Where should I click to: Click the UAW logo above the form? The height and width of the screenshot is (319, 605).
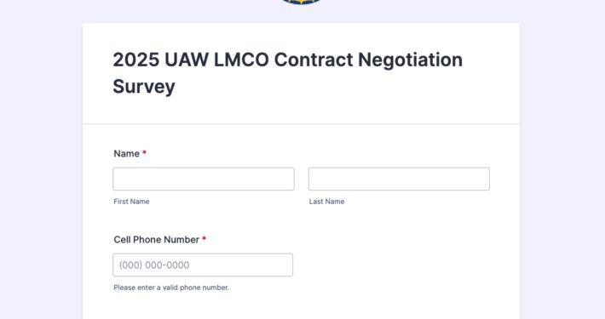[301, 2]
